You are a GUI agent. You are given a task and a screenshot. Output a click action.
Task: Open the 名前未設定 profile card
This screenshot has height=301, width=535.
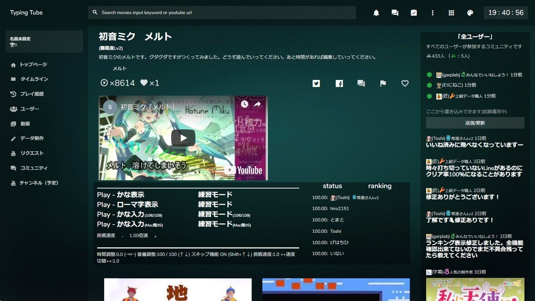pyautogui.click(x=44, y=42)
